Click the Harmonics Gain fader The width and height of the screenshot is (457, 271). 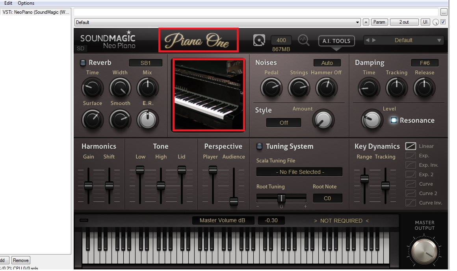(88, 185)
